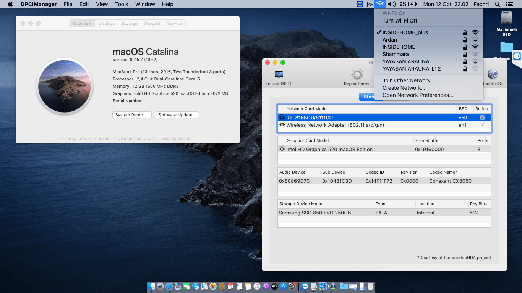Open the activity monitor menu bar icon
The height and width of the screenshot is (293, 522).
click(x=370, y=4)
